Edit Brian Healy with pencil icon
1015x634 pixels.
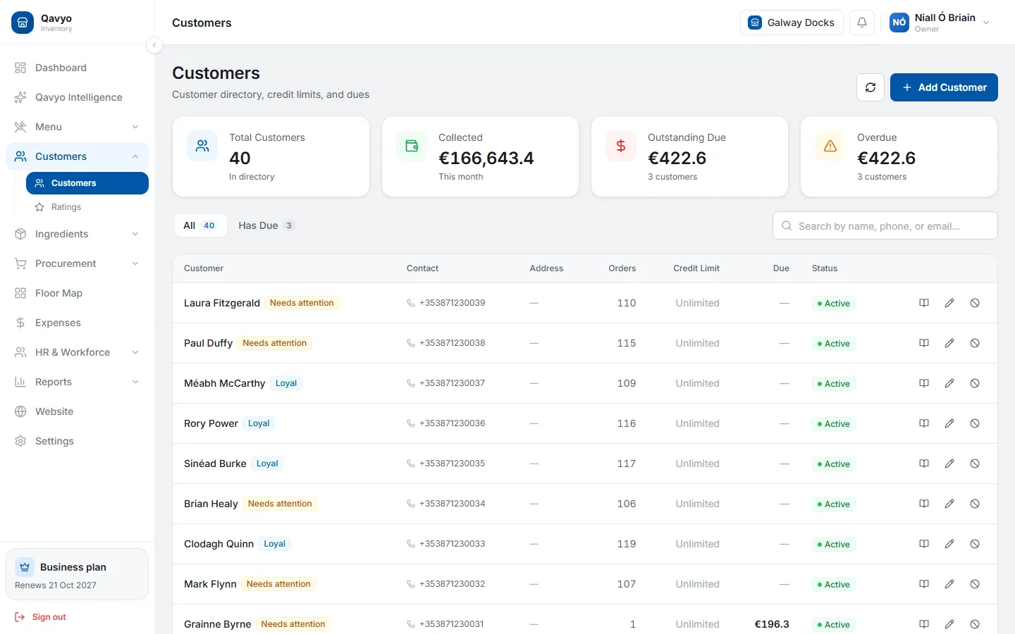[x=949, y=504]
